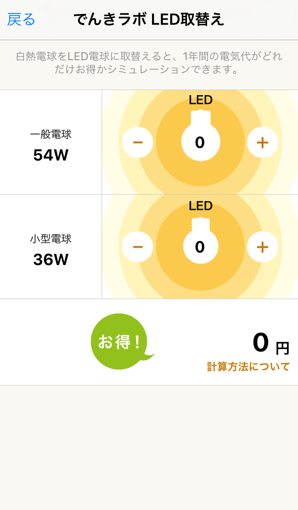Tap the savings amount number 0
Viewport: 298px width, 510px height.
click(x=261, y=342)
